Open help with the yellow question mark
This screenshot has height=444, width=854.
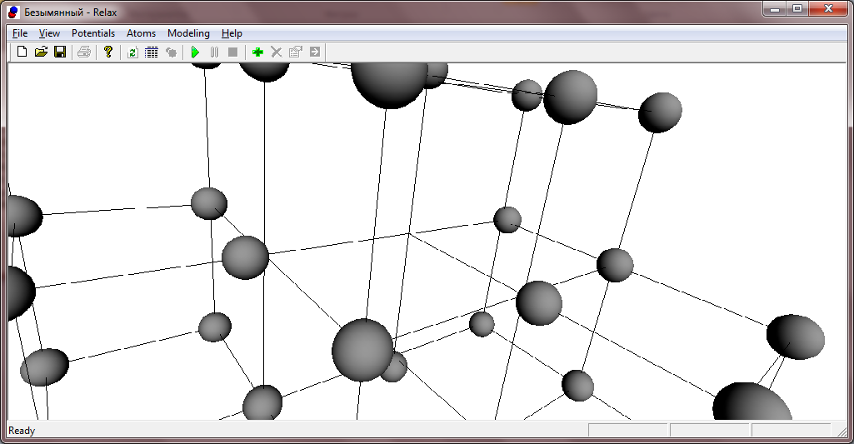[x=107, y=52]
